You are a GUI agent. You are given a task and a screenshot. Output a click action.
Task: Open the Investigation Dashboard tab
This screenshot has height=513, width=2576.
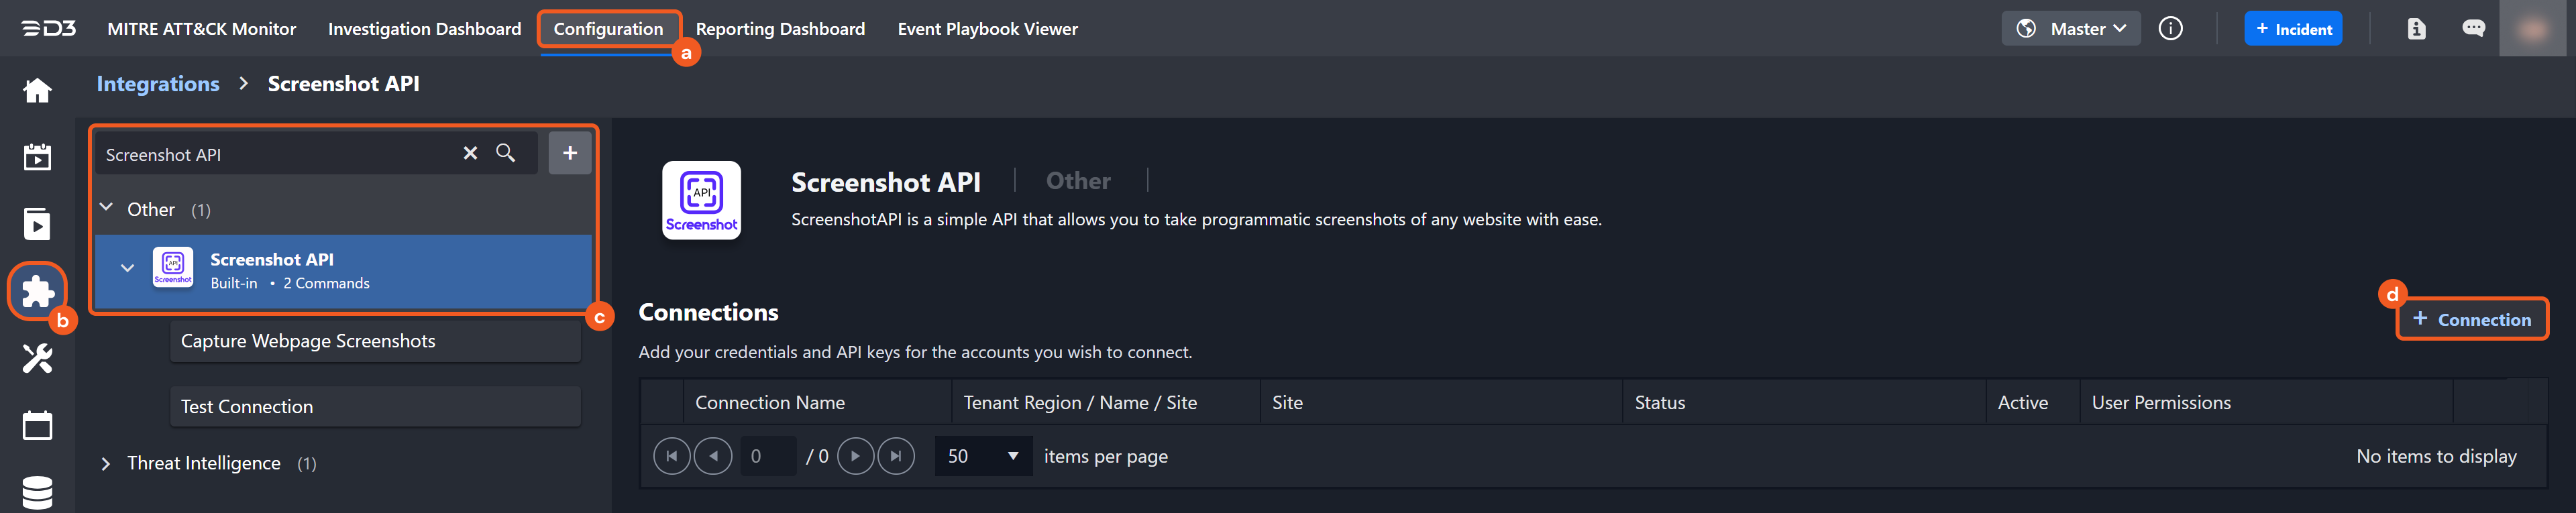(x=424, y=29)
